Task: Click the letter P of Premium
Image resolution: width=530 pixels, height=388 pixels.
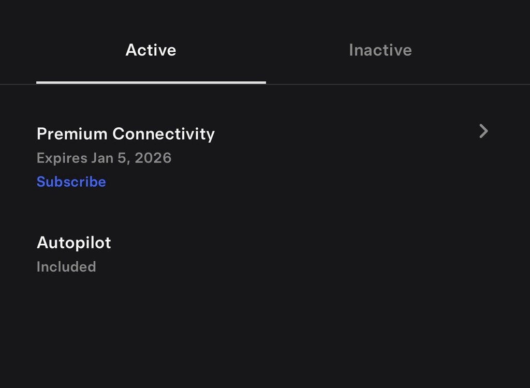Action: pos(41,134)
